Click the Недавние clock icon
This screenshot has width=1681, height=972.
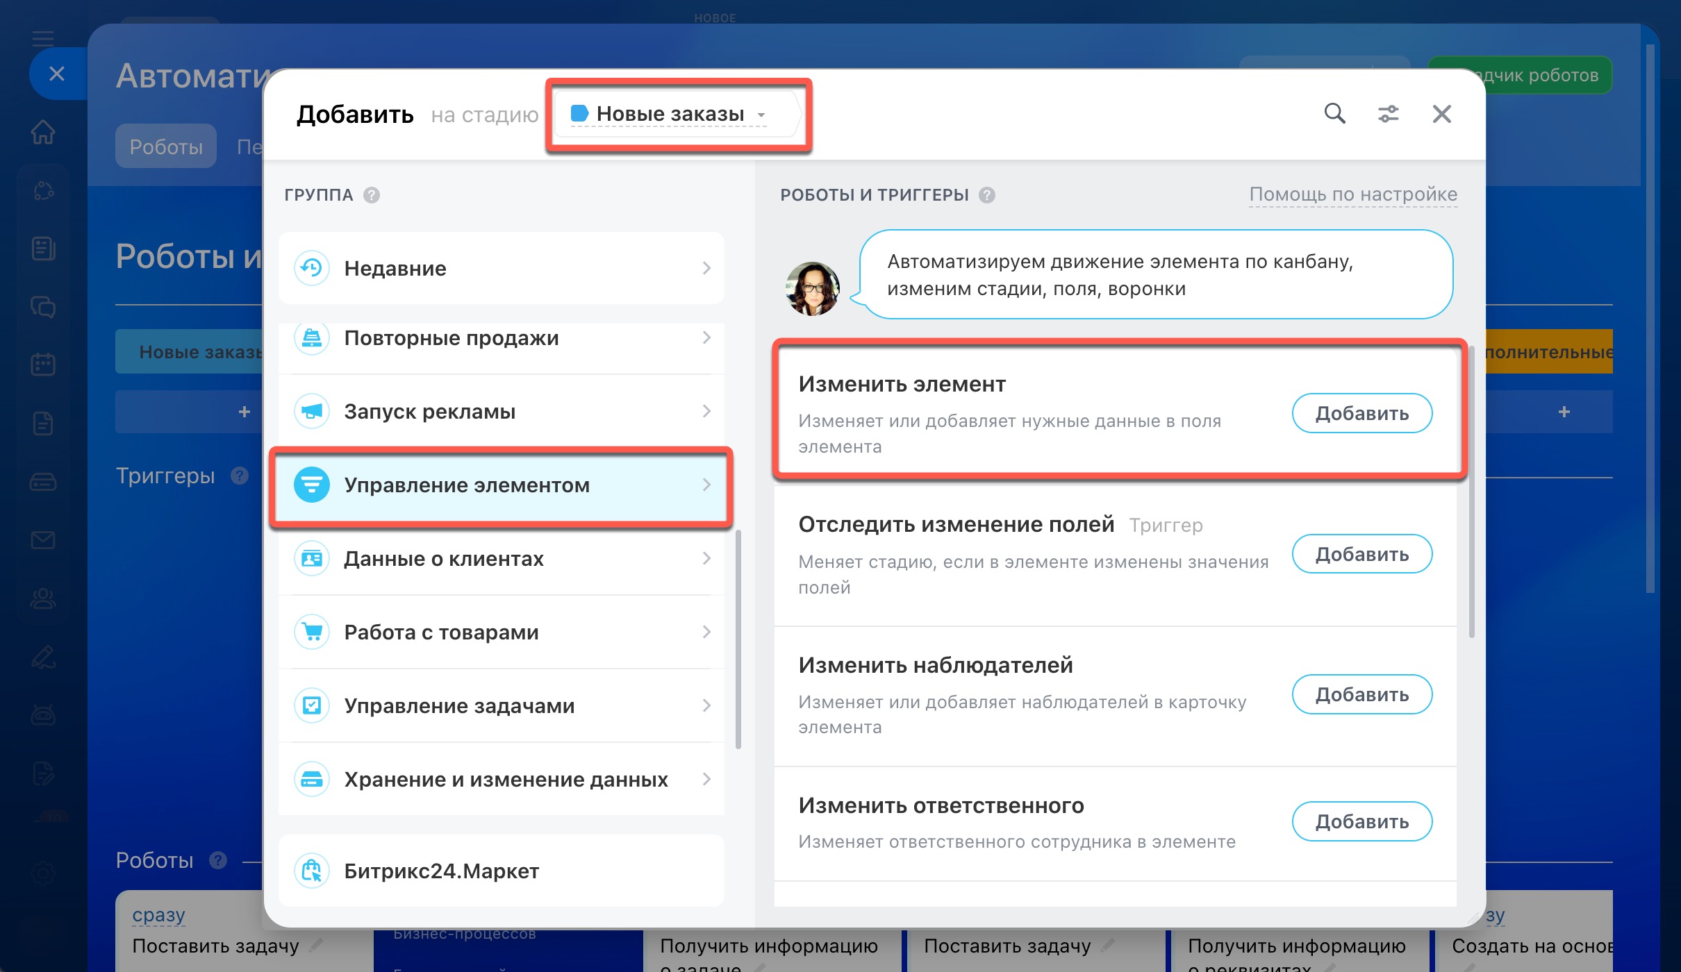tap(312, 268)
